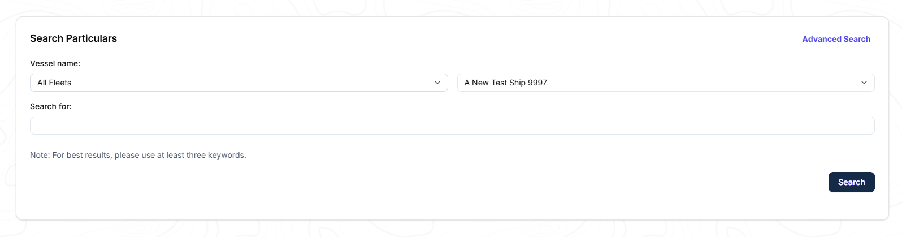
Task: Place cursor in the empty keyword search box
Action: pyautogui.click(x=452, y=126)
